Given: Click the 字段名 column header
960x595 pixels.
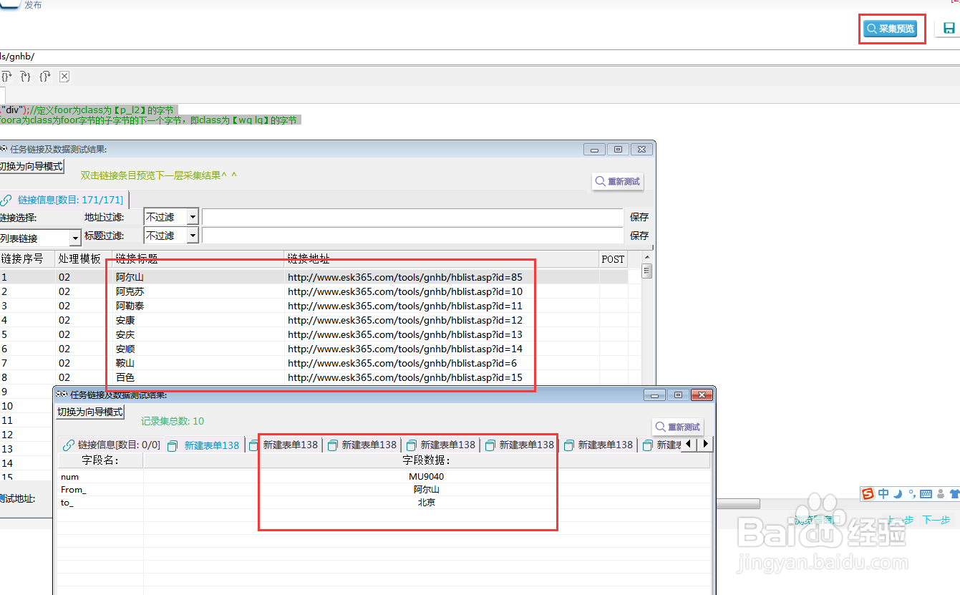Looking at the screenshot, I should click(100, 460).
